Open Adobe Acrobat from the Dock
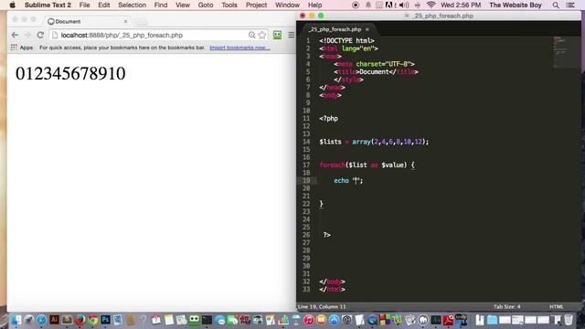This screenshot has height=329, width=585. click(x=448, y=320)
